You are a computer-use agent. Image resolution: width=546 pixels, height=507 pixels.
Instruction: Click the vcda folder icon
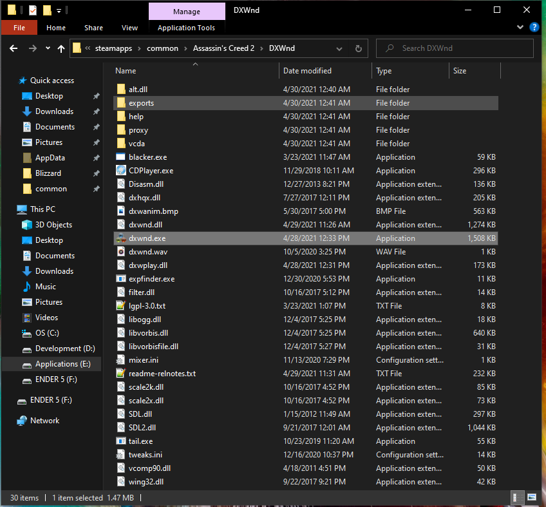121,143
